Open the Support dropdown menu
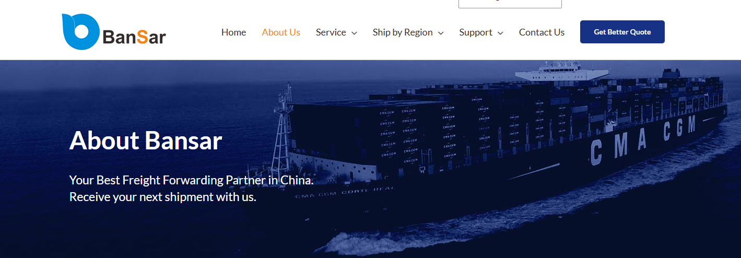Image resolution: width=741 pixels, height=258 pixels. (x=481, y=32)
